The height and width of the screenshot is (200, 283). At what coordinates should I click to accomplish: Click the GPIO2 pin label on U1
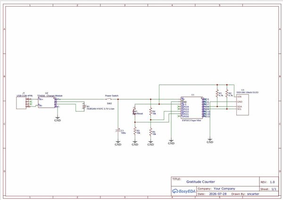tap(185, 112)
